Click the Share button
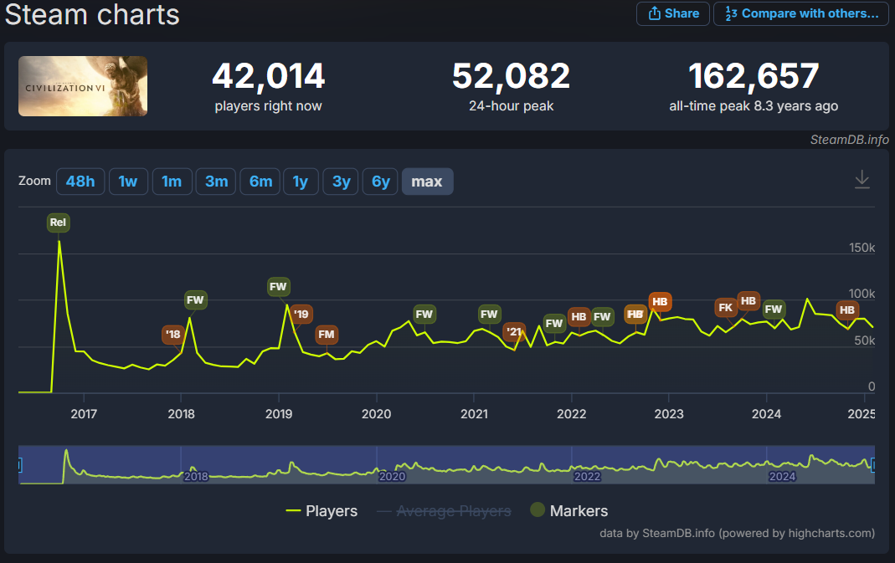This screenshot has height=563, width=895. click(x=673, y=13)
